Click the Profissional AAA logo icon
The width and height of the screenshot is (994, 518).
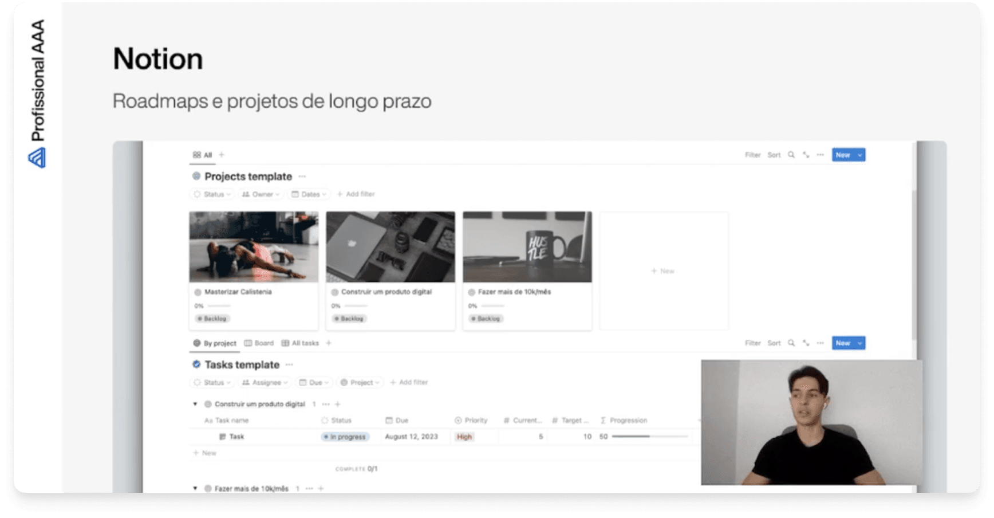(37, 158)
